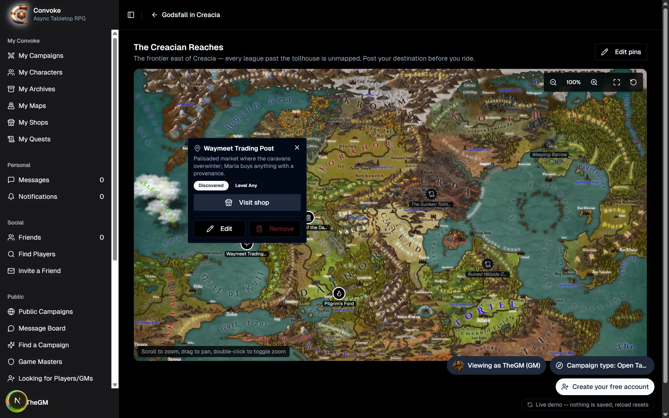Select the museum-building pin near popup edge
Viewport: 669px width, 418px height.
point(309,218)
